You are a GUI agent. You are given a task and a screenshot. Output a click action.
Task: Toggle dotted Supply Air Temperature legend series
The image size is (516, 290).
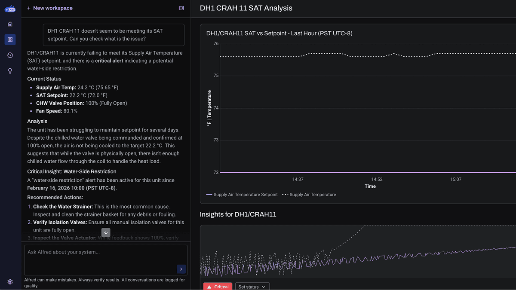coord(309,195)
